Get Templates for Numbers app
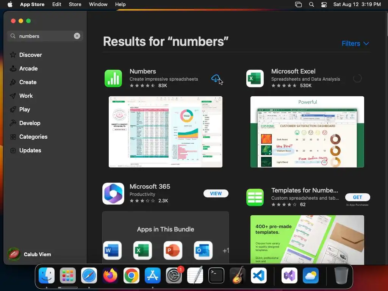Viewport: 388px width, 291px height. [358, 197]
